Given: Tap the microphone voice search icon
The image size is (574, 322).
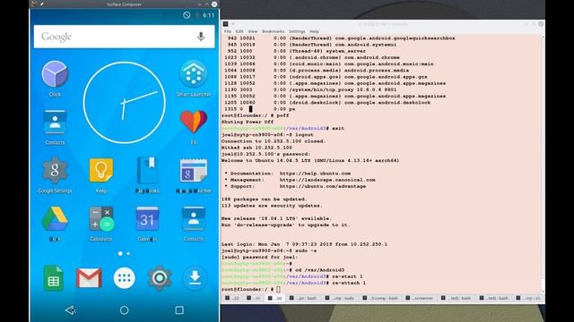Looking at the screenshot, I should click(201, 37).
